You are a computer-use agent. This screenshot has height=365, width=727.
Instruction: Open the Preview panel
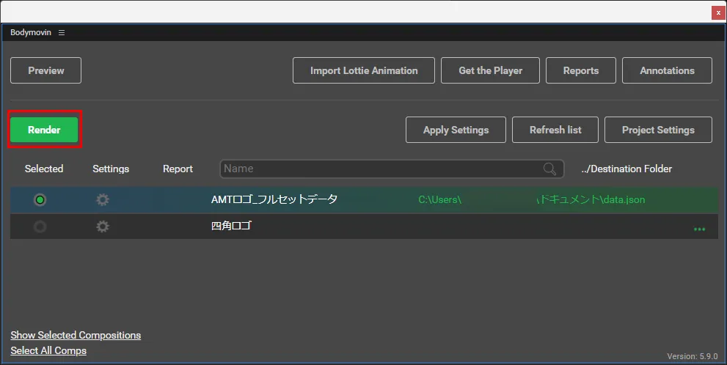click(x=45, y=70)
